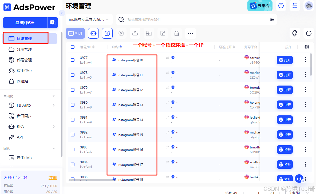
Task: Collapse the 团队 section arrow
Action: (x=54, y=148)
